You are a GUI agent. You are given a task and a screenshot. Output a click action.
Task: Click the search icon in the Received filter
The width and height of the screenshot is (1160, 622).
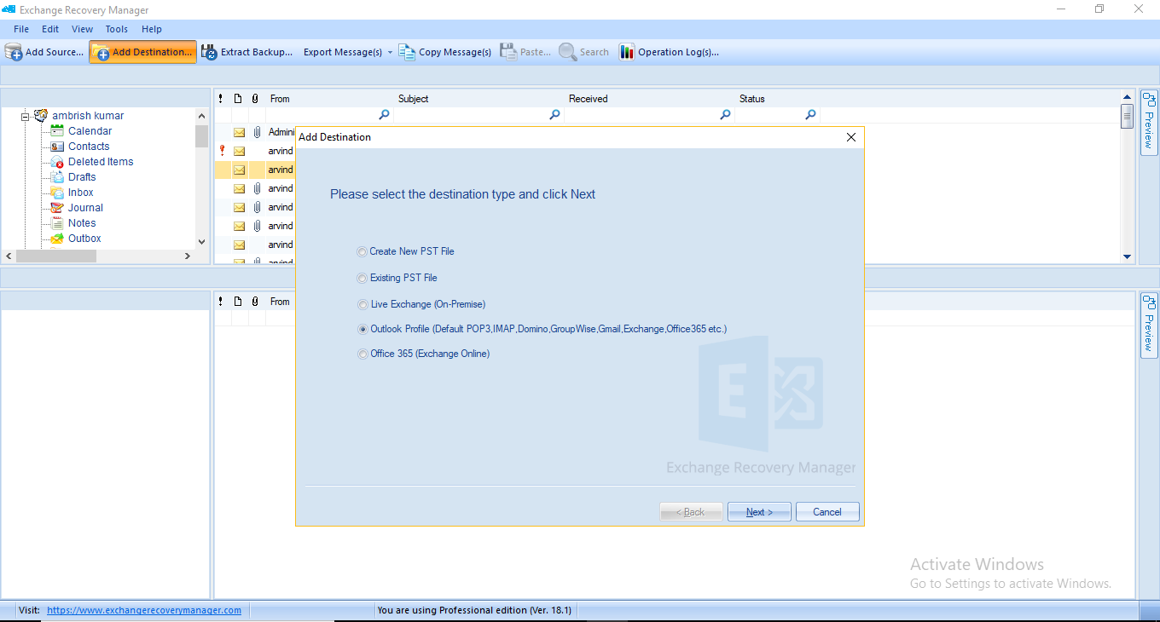click(x=725, y=115)
